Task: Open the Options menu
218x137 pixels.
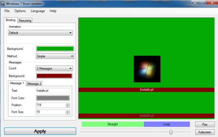Action: [20, 11]
